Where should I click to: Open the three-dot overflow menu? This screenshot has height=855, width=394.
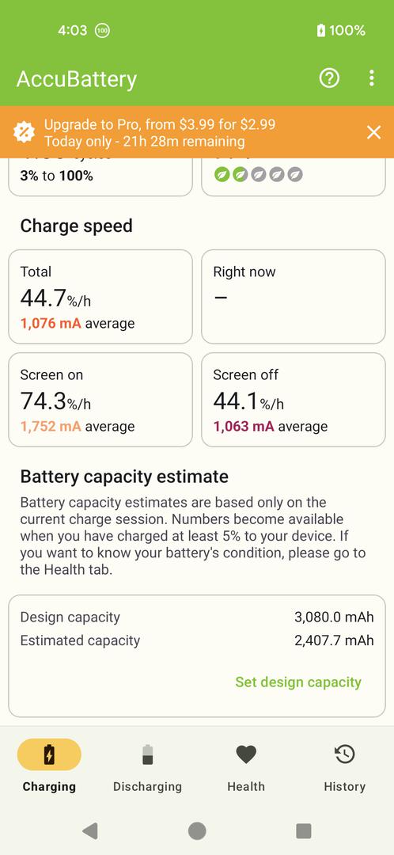[x=371, y=78]
